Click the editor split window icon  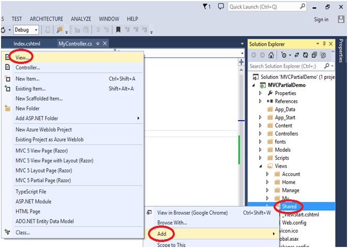click(x=242, y=62)
